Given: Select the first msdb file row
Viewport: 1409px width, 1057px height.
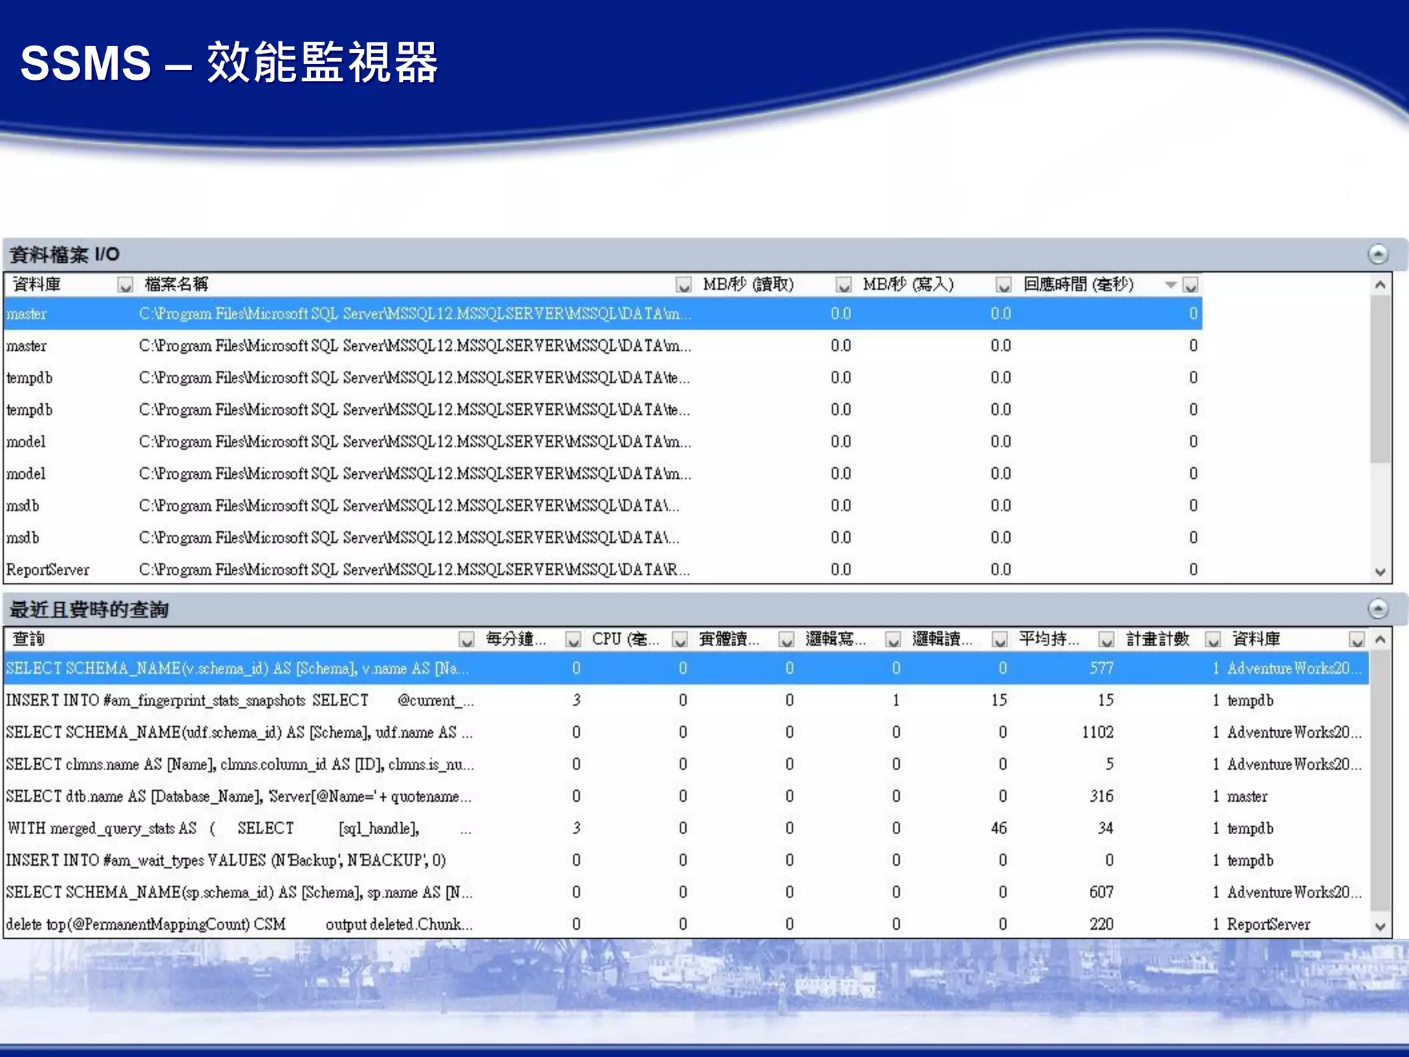Looking at the screenshot, I should (x=603, y=506).
